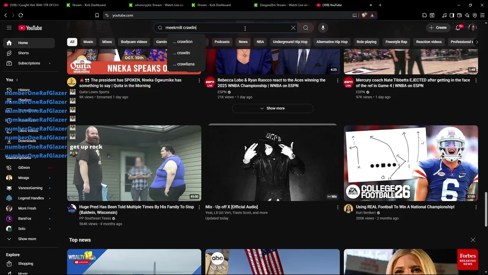The width and height of the screenshot is (488, 275).
Task: Open the Brave Wallet icon
Action: 459,15
